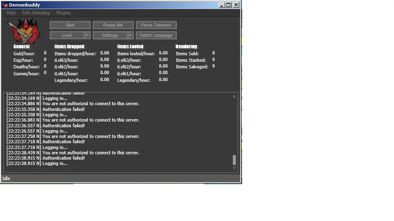The height and width of the screenshot is (221, 394).
Task: Click the Vendoring heading
Action: [x=186, y=47]
